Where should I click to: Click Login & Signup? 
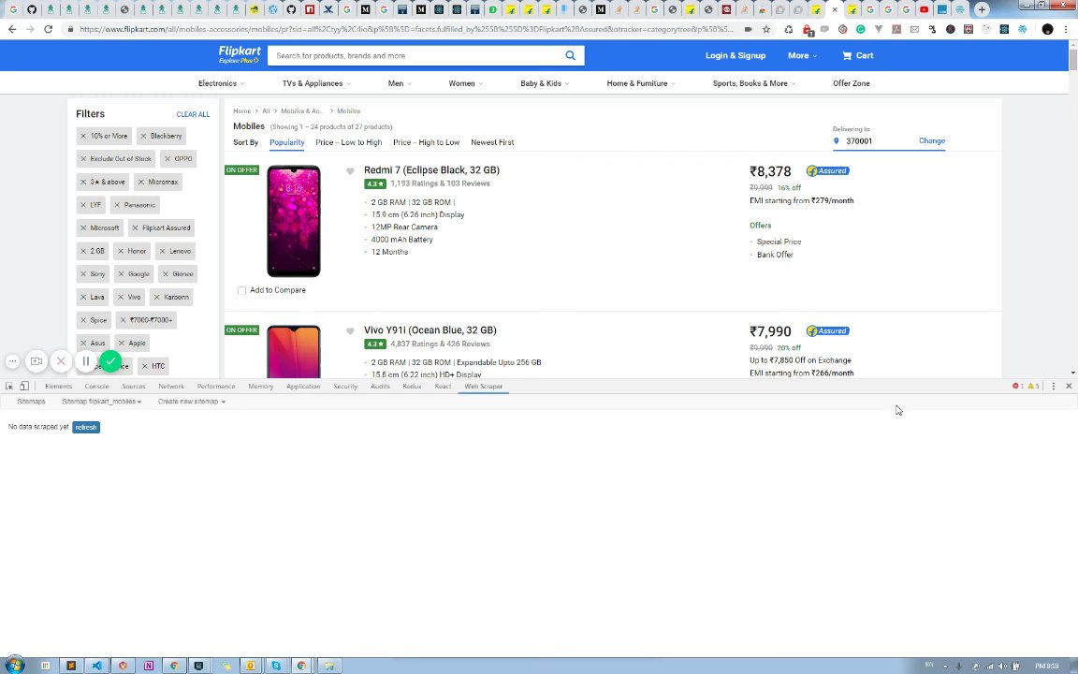(735, 56)
